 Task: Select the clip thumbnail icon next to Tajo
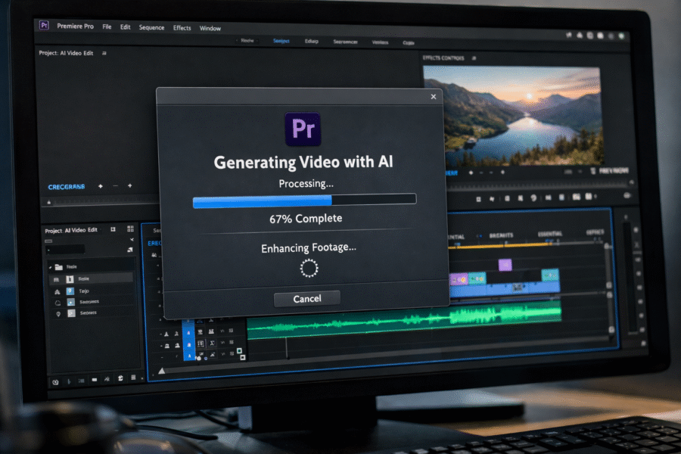(x=70, y=291)
